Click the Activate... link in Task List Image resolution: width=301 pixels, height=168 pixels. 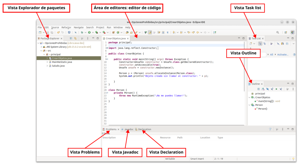click(283, 55)
